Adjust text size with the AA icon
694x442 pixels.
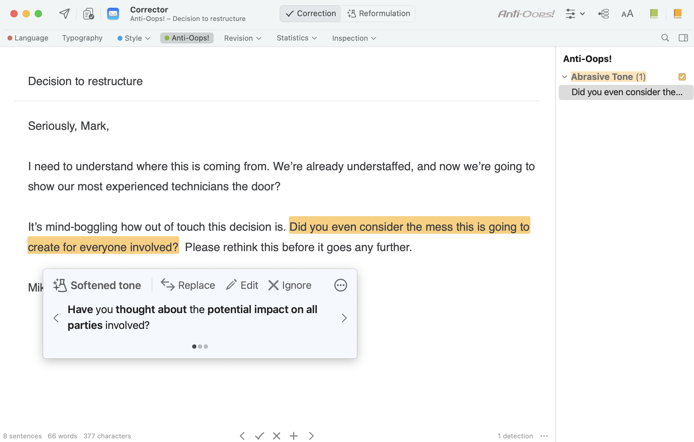click(627, 13)
